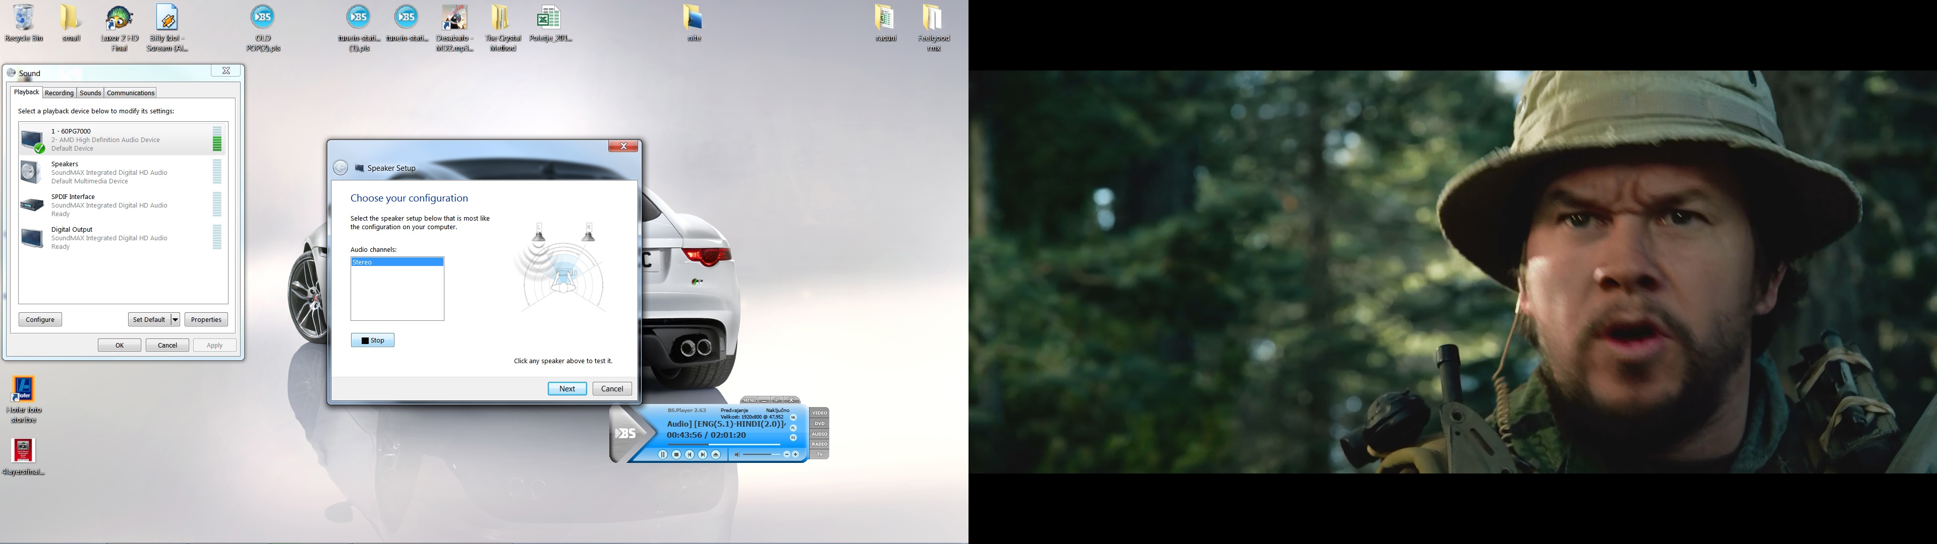Click the BS.Player seek progress bar

(x=724, y=445)
